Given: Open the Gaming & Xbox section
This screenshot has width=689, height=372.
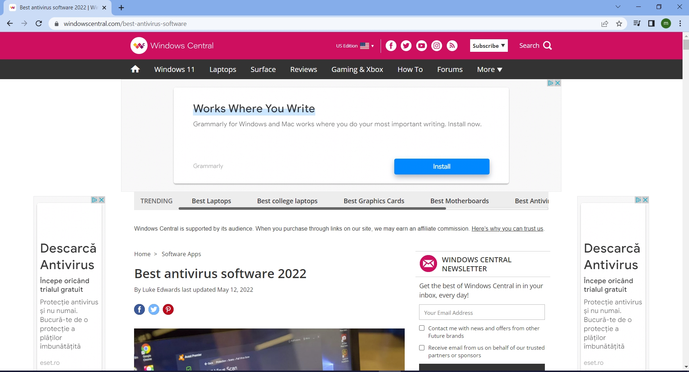Looking at the screenshot, I should point(357,69).
